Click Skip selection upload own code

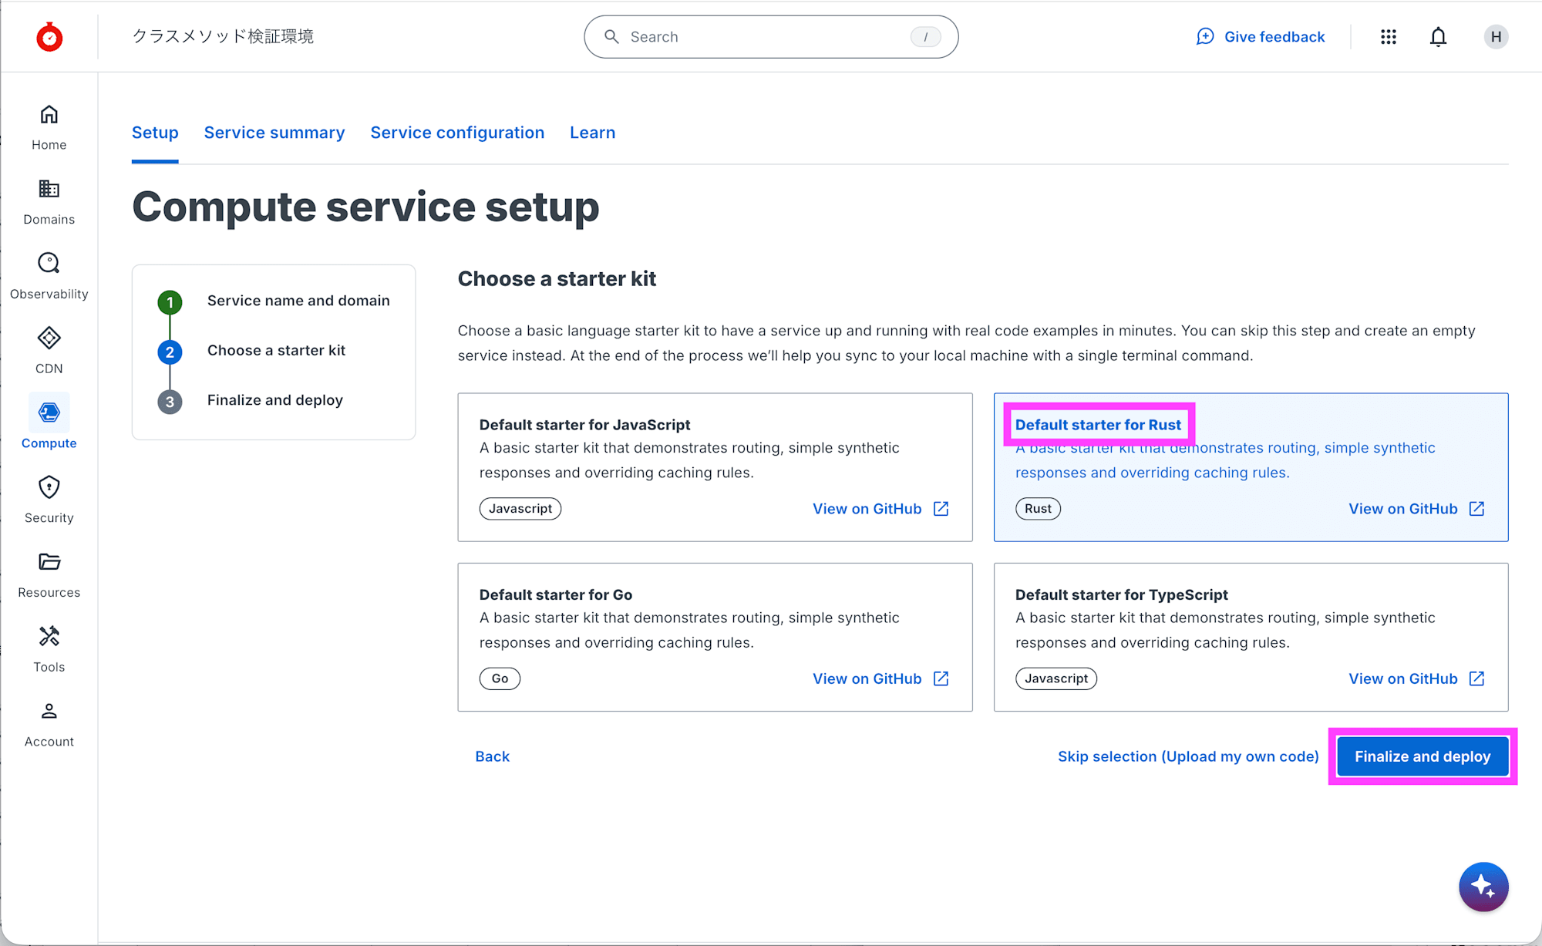point(1187,756)
